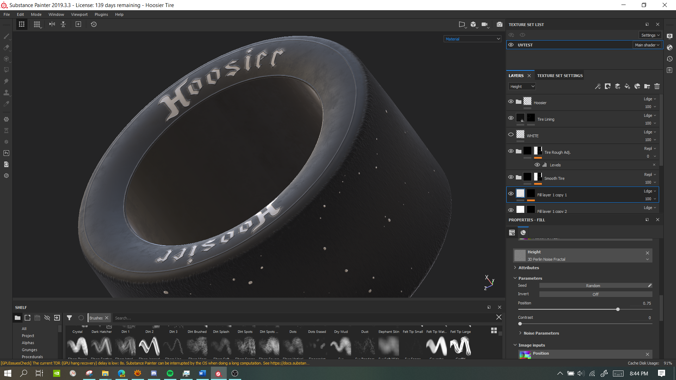Select the Layers tab
The width and height of the screenshot is (676, 380).
516,76
